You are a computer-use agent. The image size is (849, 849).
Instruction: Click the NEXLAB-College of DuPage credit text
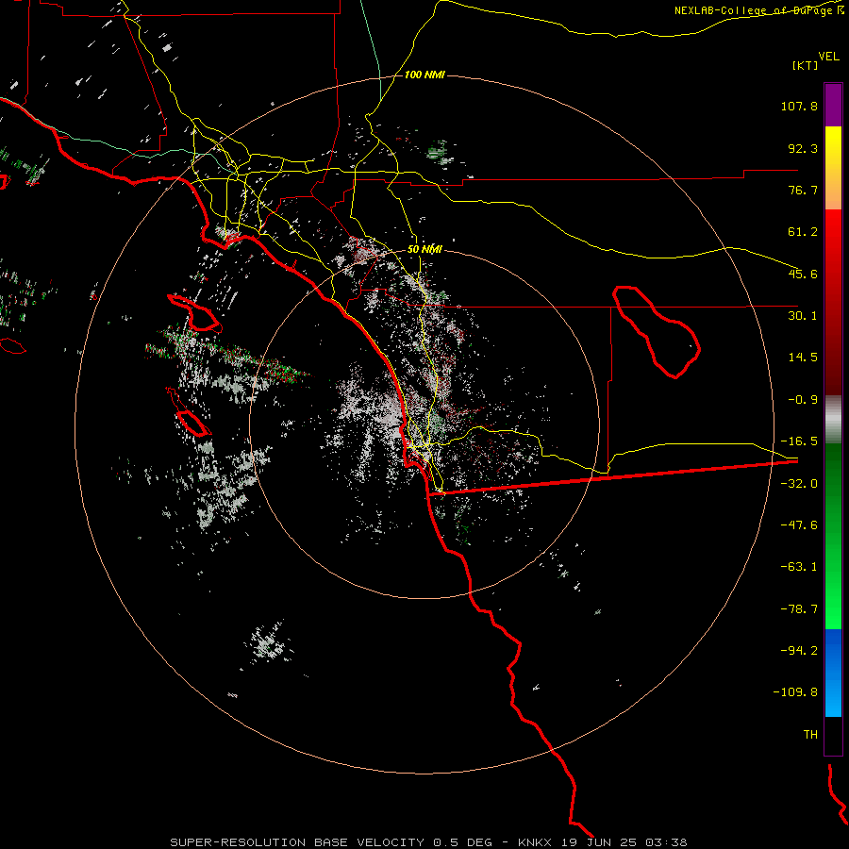coord(759,10)
